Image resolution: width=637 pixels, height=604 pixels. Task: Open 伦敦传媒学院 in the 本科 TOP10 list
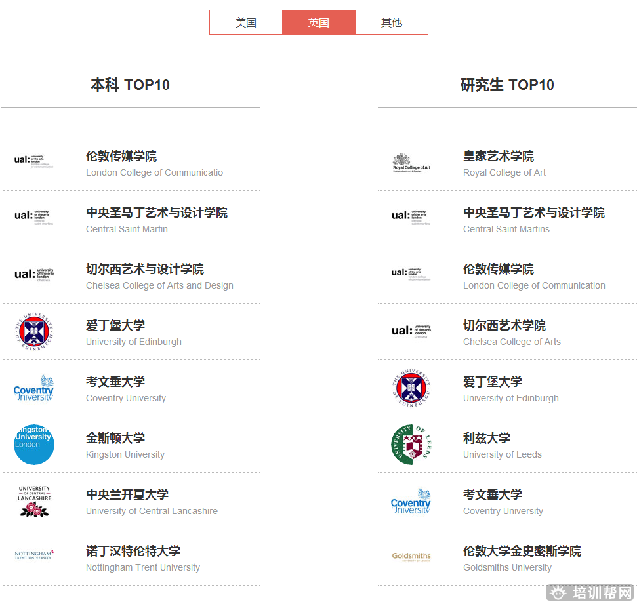click(121, 156)
